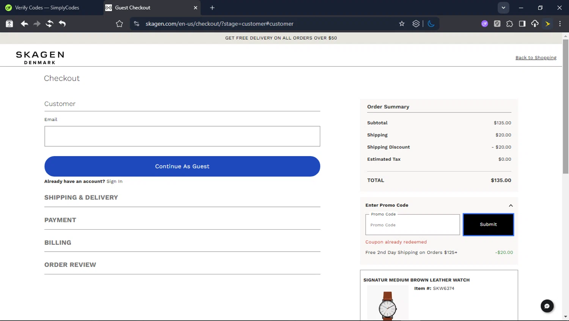Click Signatur Medium Brown Leather Watch title
Screen dimensions: 569x321
417,280
